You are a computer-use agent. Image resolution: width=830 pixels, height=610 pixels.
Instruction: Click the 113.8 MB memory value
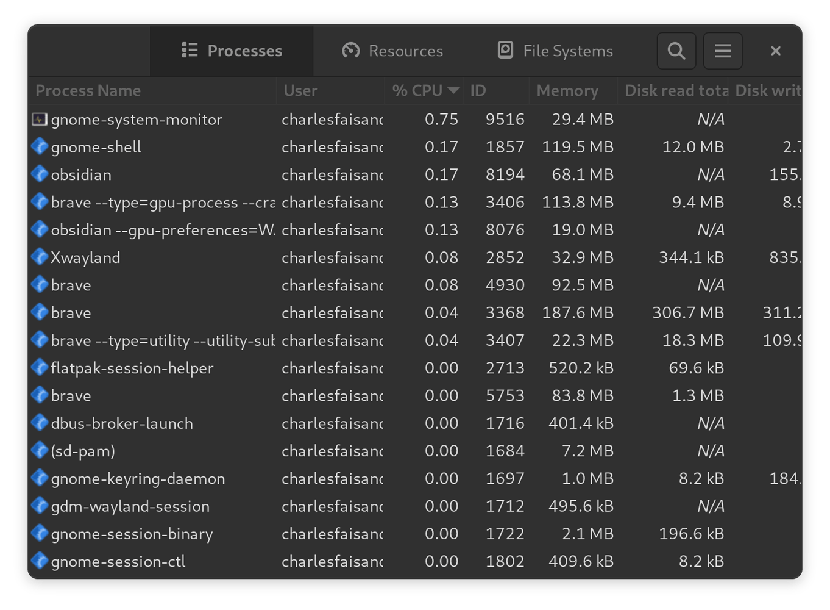(x=578, y=203)
